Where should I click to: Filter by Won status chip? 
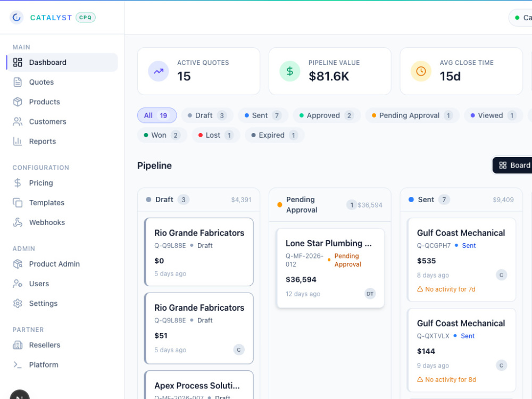pos(162,135)
